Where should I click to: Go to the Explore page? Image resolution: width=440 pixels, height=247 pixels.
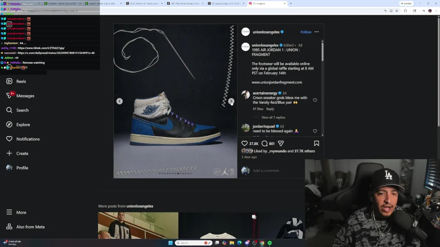18,125
